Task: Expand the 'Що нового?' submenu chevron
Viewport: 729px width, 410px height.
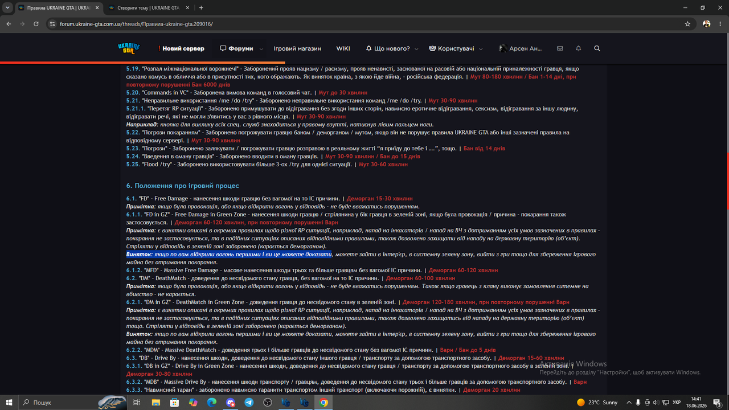Action: pyautogui.click(x=416, y=49)
